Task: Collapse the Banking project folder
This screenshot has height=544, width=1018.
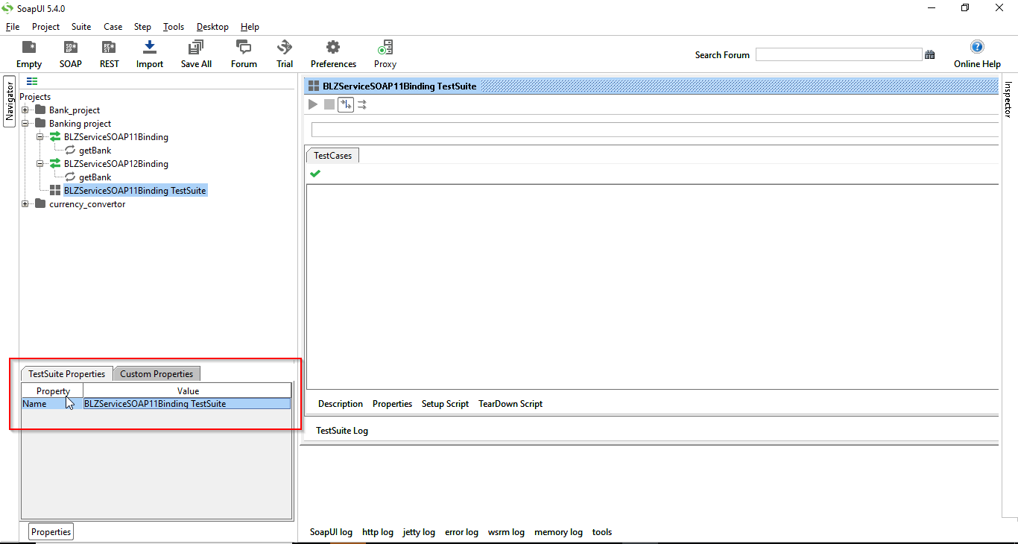Action: pos(25,123)
